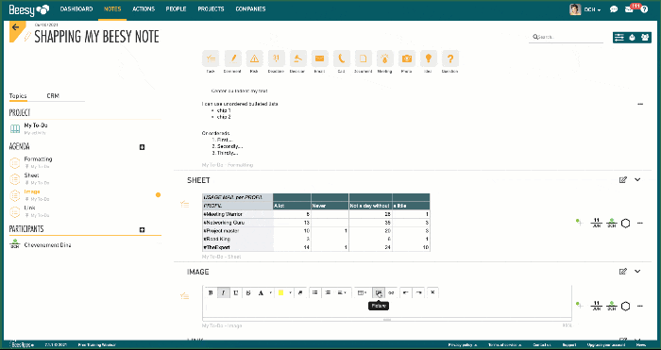
Task: Collapse the SHEET section chevron
Action: pos(637,180)
